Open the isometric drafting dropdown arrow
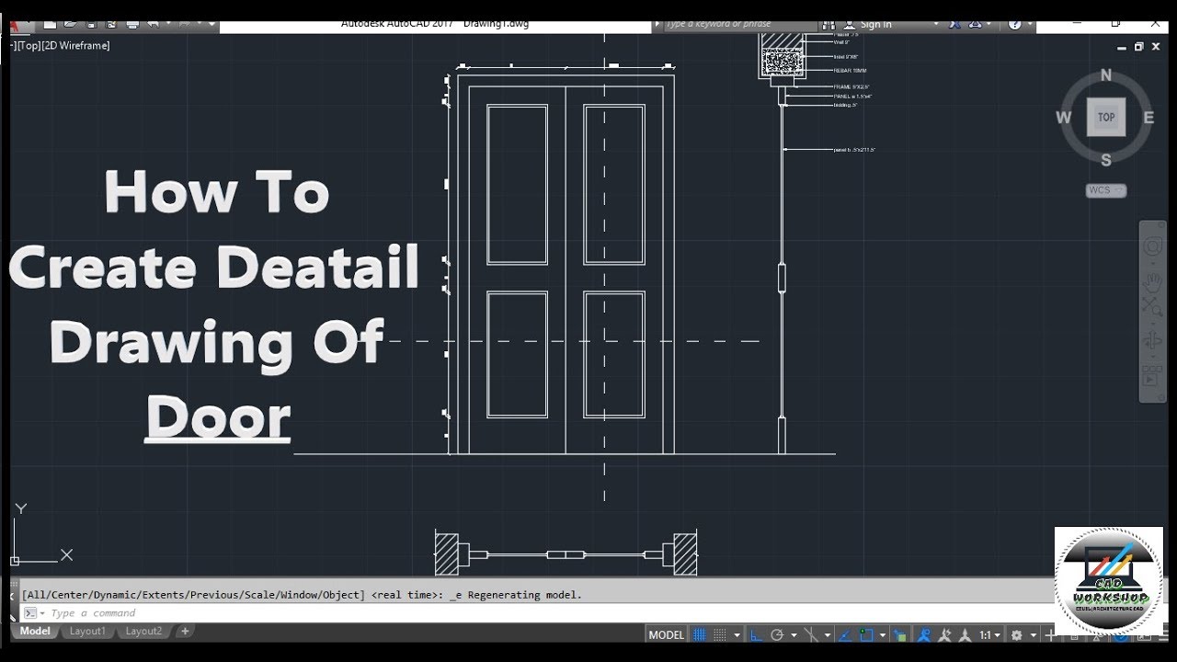 tap(828, 634)
